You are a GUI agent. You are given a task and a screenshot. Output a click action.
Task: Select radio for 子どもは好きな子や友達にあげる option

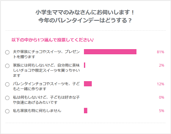point(7,98)
